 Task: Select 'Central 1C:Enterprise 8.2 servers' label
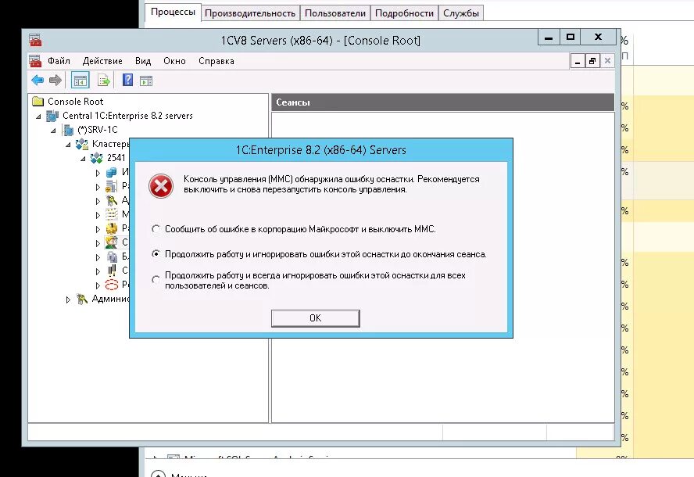coord(127,116)
